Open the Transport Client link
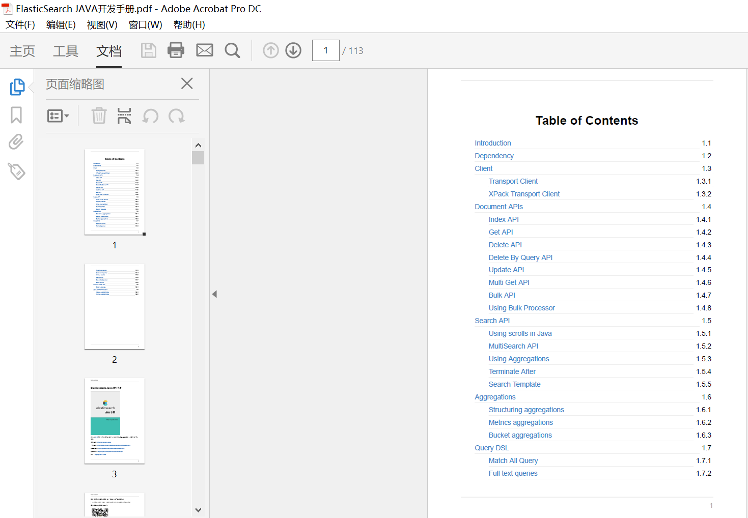Viewport: 748px width, 518px height. coord(513,181)
